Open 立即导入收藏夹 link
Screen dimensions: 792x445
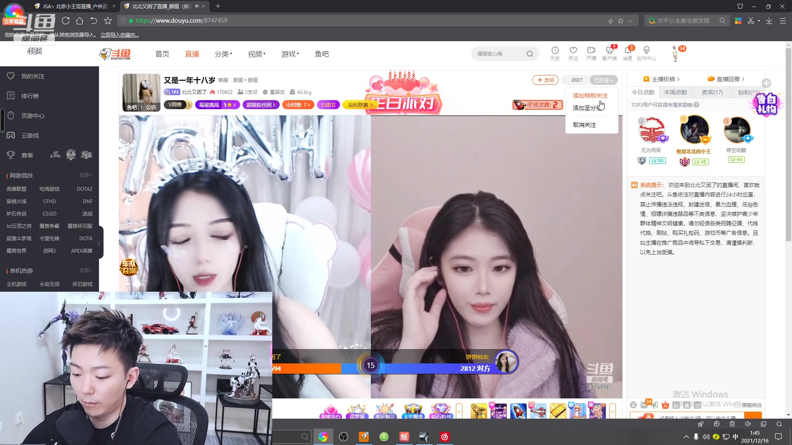click(120, 35)
